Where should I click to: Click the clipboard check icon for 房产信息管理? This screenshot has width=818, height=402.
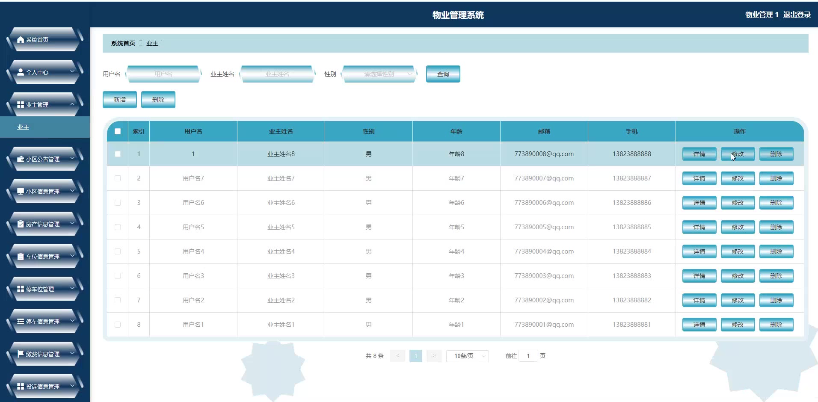(x=20, y=224)
